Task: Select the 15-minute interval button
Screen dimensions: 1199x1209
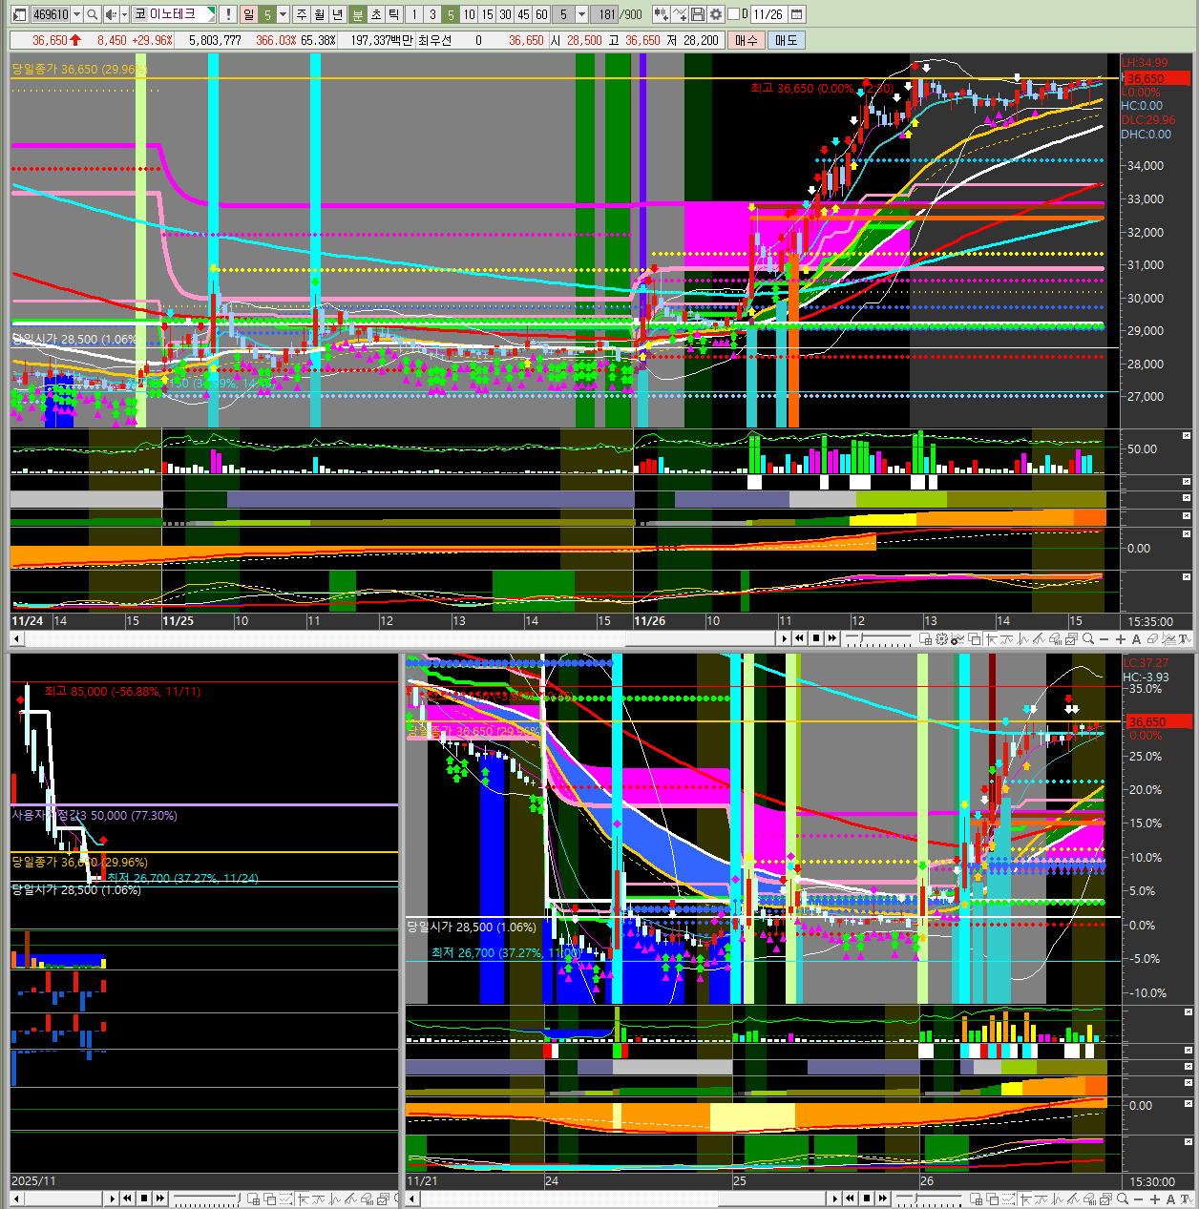Action: pos(487,14)
